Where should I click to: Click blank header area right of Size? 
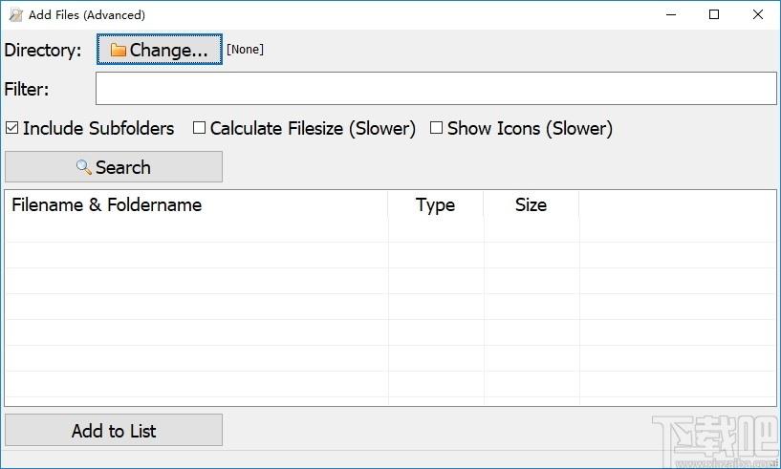(677, 204)
